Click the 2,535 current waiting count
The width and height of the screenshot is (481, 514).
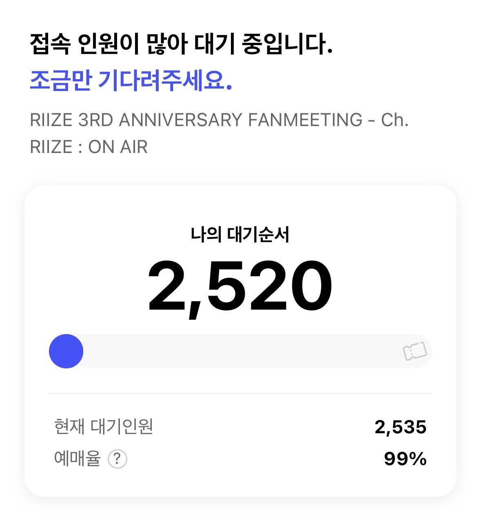click(x=401, y=428)
